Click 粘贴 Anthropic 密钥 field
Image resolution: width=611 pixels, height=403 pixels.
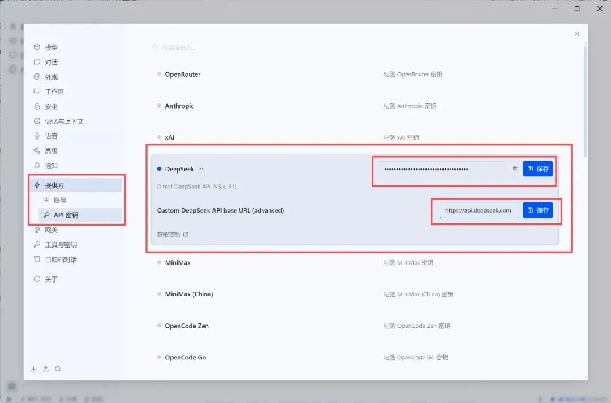click(410, 106)
